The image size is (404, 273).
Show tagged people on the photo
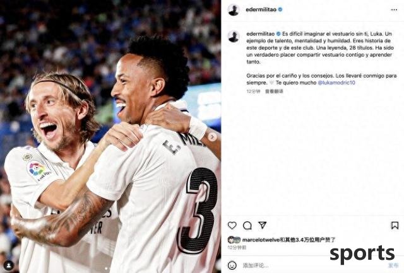click(9, 265)
